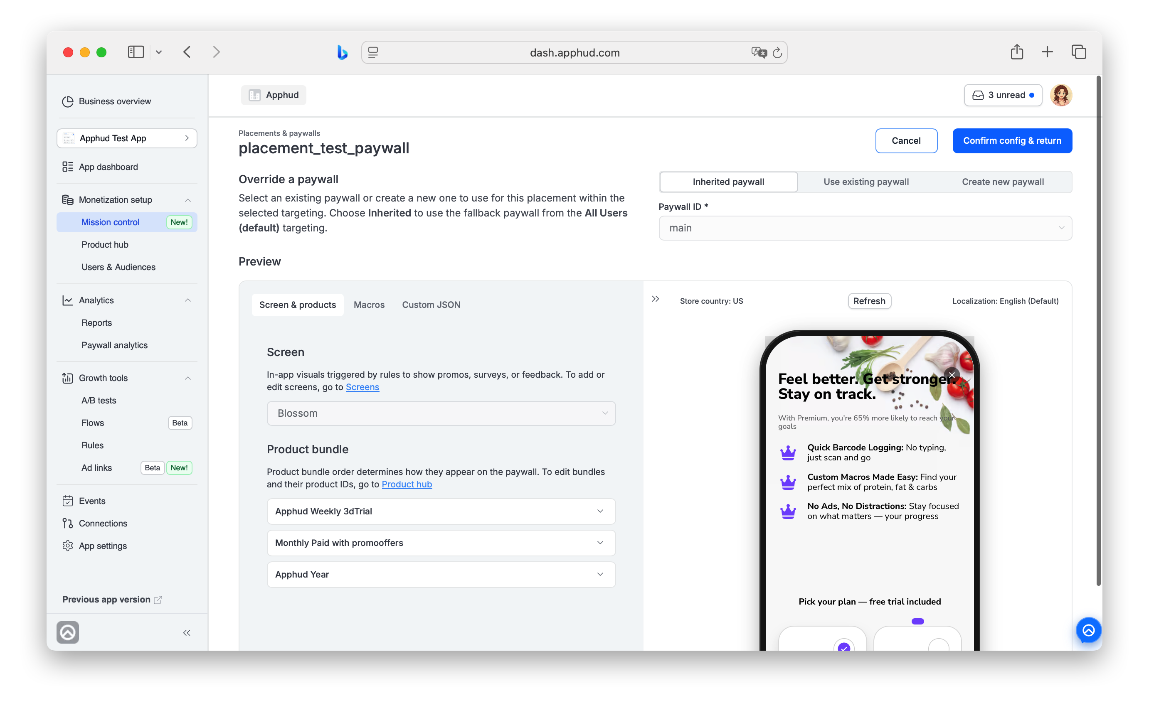The height and width of the screenshot is (713, 1149).
Task: Open the Product hub link in description
Action: 407,484
